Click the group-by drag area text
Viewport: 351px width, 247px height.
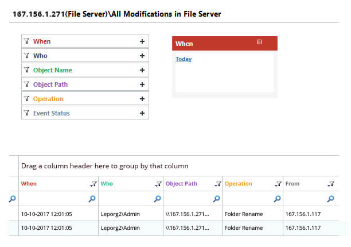[105, 166]
